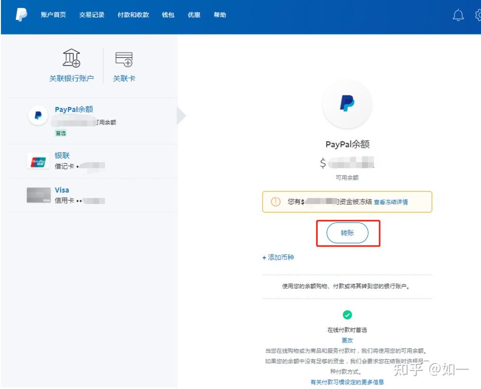The image size is (481, 389).
Task: Click the green checkmark icon
Action: click(x=347, y=315)
